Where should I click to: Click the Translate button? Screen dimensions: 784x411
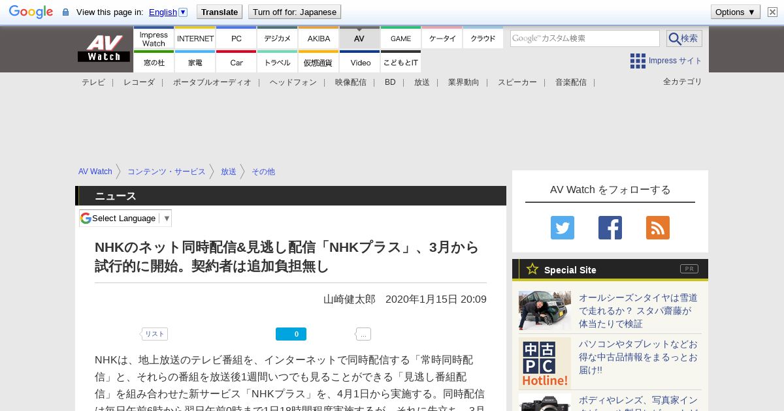click(x=220, y=12)
